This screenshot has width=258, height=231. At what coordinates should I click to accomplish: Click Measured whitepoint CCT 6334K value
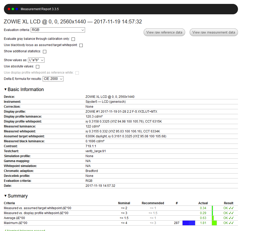pyautogui.click(x=123, y=131)
